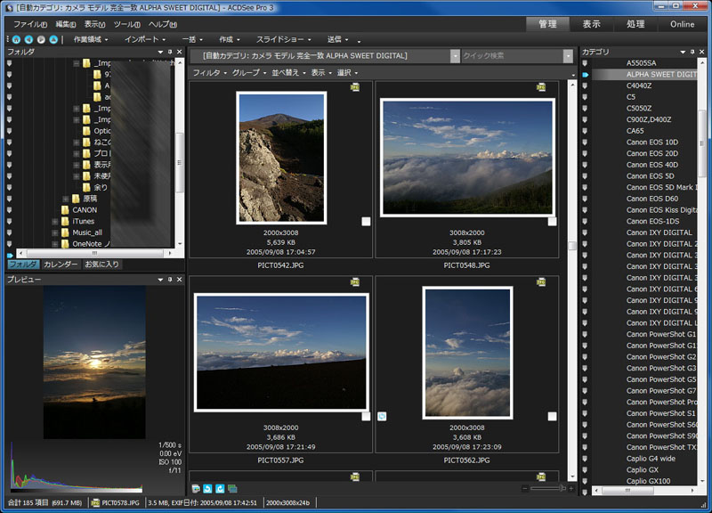The width and height of the screenshot is (712, 513).
Task: Click the sync icon beside PICT0562 thumbnail
Action: tap(382, 416)
